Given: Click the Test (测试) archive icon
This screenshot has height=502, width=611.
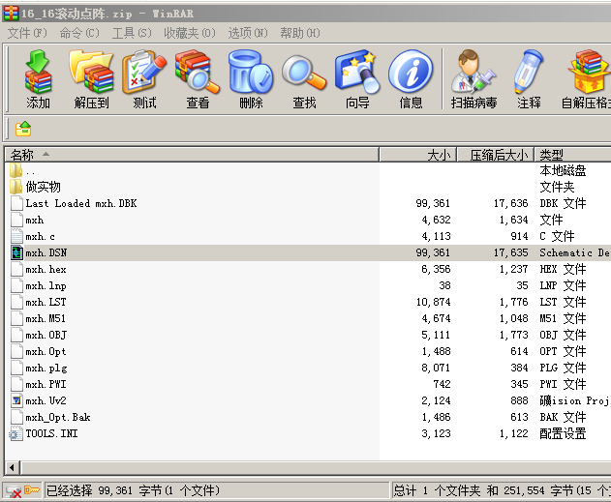Looking at the screenshot, I should point(144,73).
